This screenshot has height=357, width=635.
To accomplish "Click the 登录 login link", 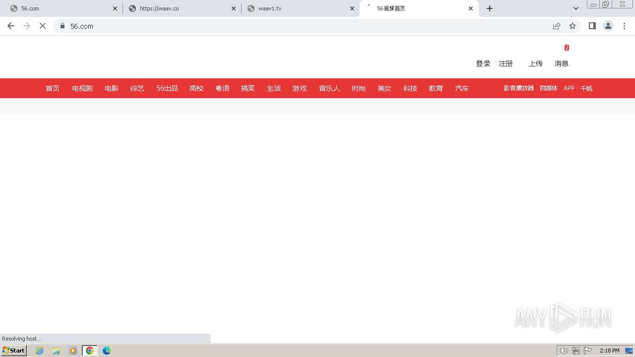I will [x=483, y=63].
